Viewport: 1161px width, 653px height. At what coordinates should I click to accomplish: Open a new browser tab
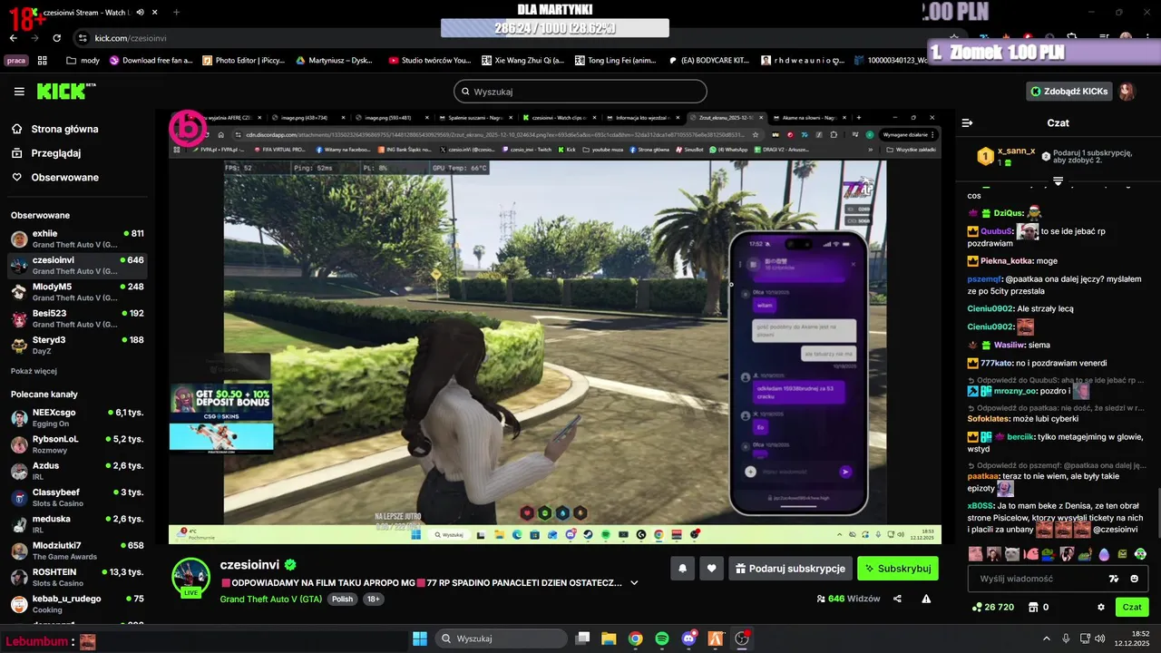click(176, 13)
